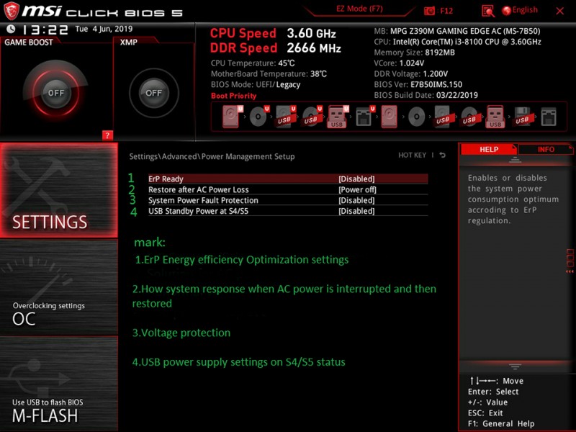Close the BIOS with the red X
Image resolution: width=576 pixels, height=432 pixels.
tap(560, 11)
